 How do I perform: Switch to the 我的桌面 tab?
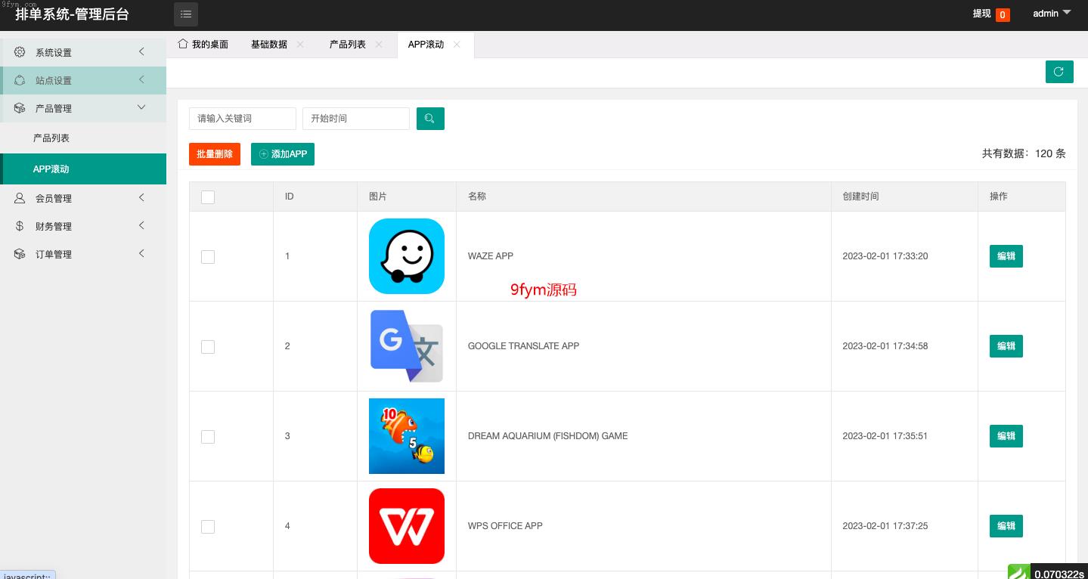[203, 45]
